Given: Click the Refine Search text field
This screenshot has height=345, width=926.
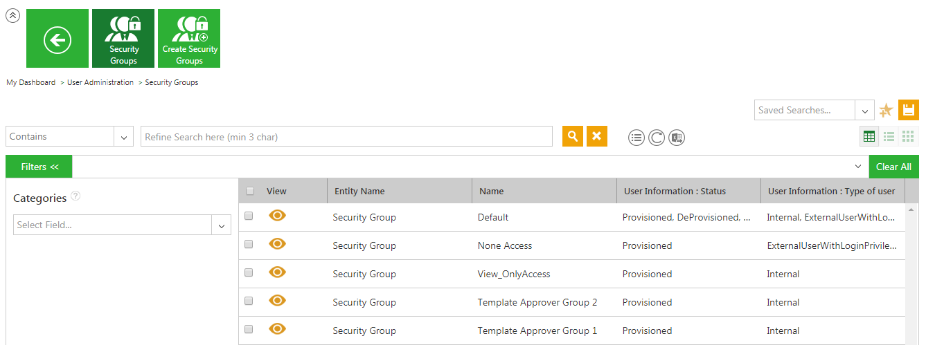Looking at the screenshot, I should coord(346,137).
